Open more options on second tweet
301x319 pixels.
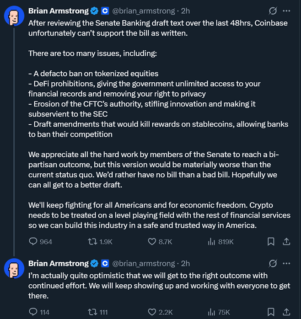[x=286, y=264]
